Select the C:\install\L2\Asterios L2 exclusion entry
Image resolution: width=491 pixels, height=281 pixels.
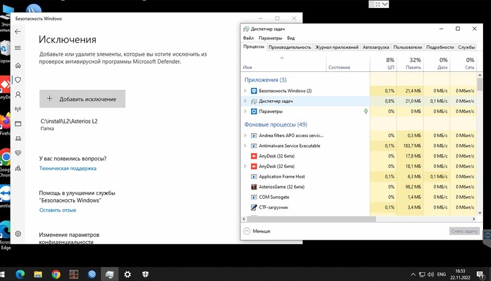point(69,124)
